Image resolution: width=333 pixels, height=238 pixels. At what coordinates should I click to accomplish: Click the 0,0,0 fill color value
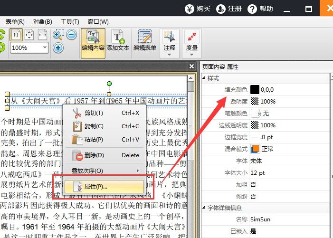click(x=267, y=90)
